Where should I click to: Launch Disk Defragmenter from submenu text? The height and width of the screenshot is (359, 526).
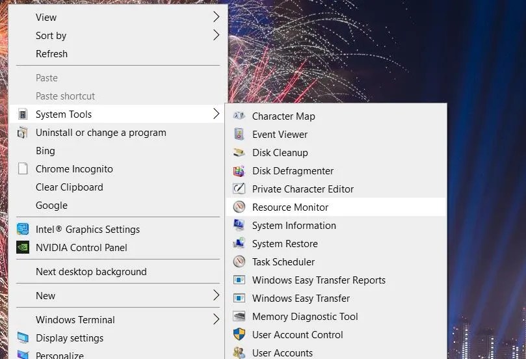click(293, 171)
